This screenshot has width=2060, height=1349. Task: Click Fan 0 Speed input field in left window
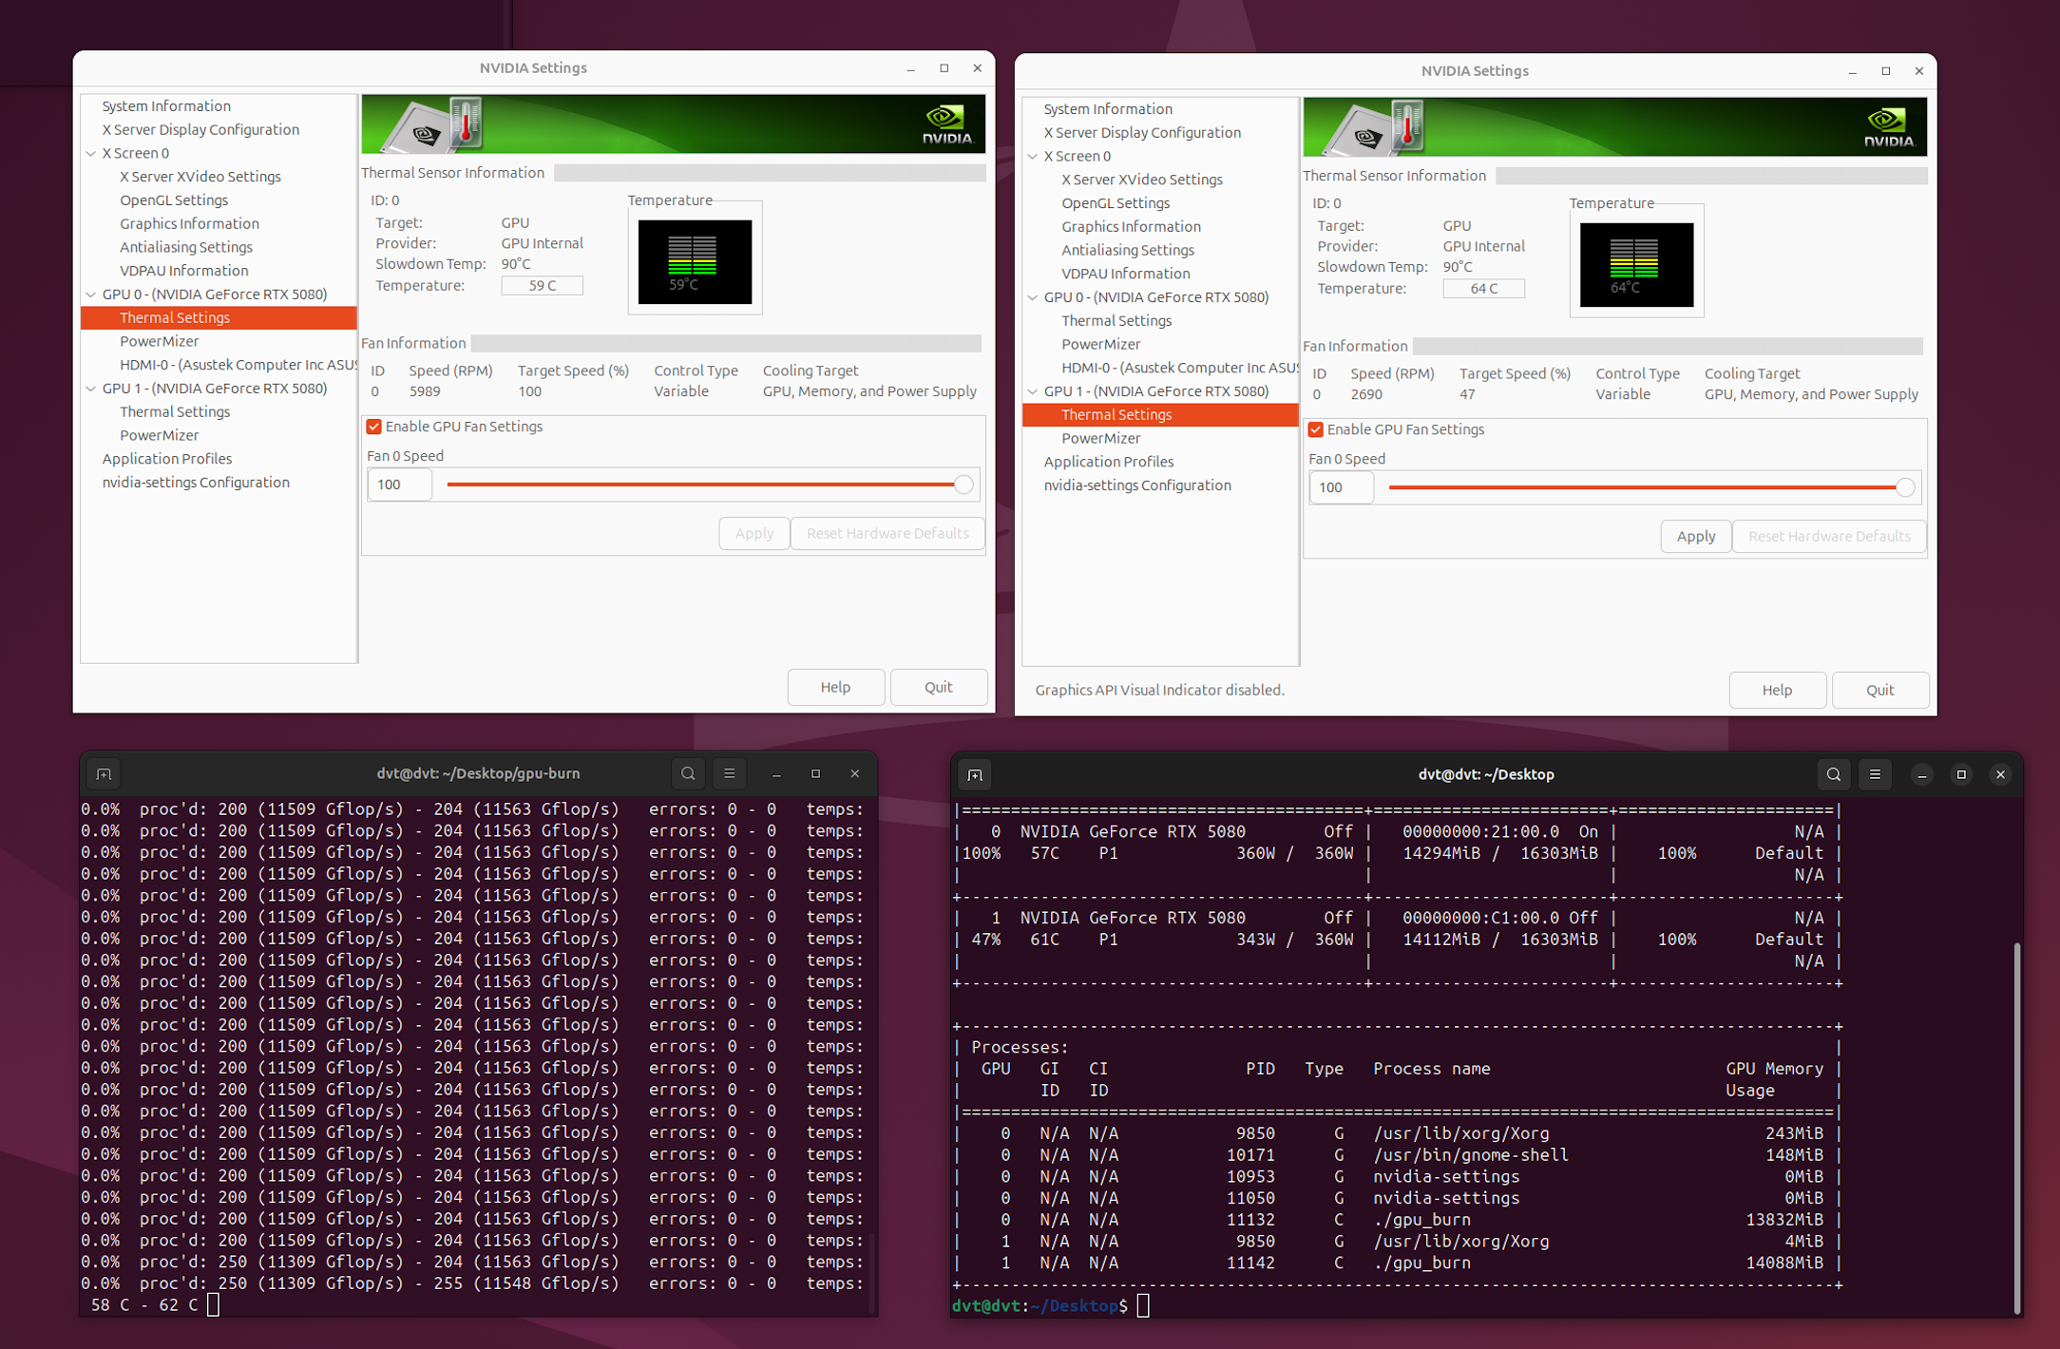pos(399,484)
